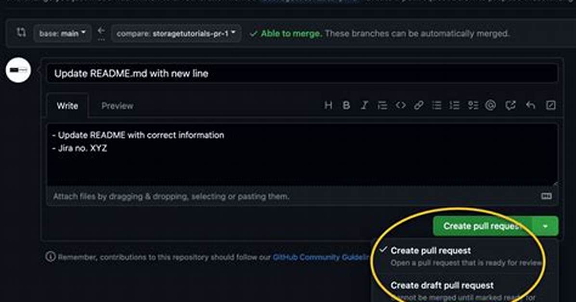Screen dimensions: 576x302
Task: Expand the pull request type dropdown arrow
Action: pos(545,226)
